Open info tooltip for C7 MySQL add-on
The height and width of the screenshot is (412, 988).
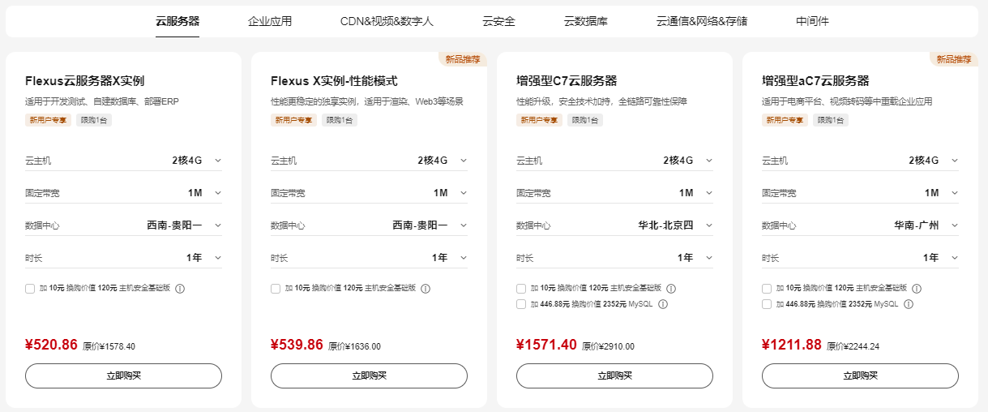(663, 304)
